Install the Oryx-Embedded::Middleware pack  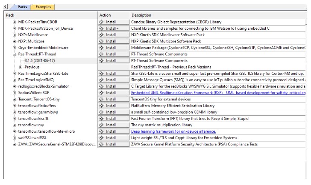point(114,48)
